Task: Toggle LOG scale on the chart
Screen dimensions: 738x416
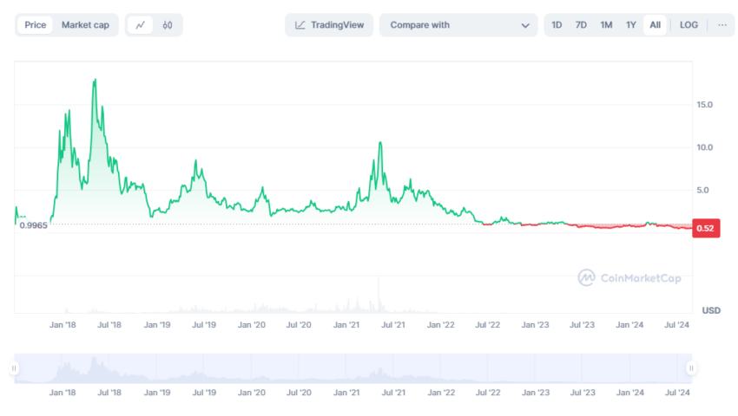Action: (689, 25)
